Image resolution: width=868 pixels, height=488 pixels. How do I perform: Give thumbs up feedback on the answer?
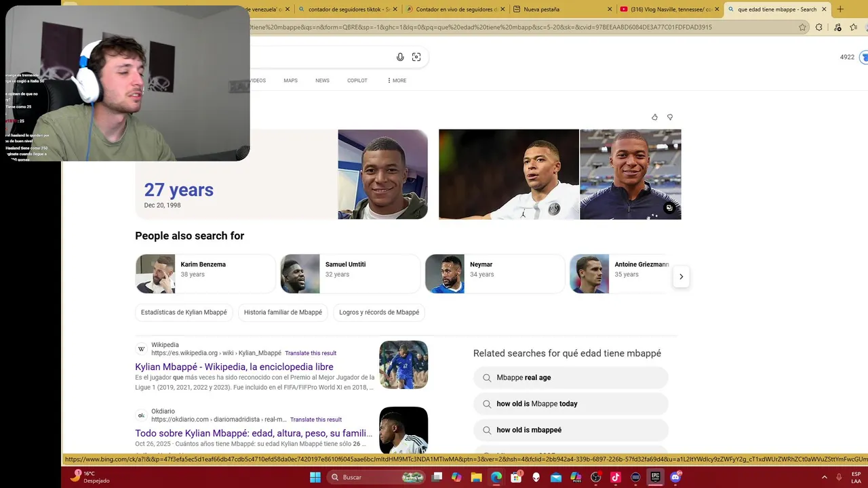654,117
